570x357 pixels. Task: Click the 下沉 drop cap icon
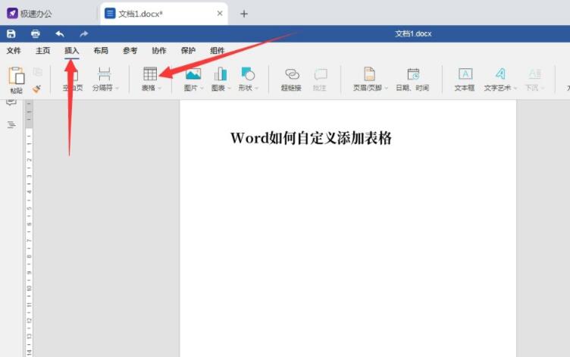point(534,74)
